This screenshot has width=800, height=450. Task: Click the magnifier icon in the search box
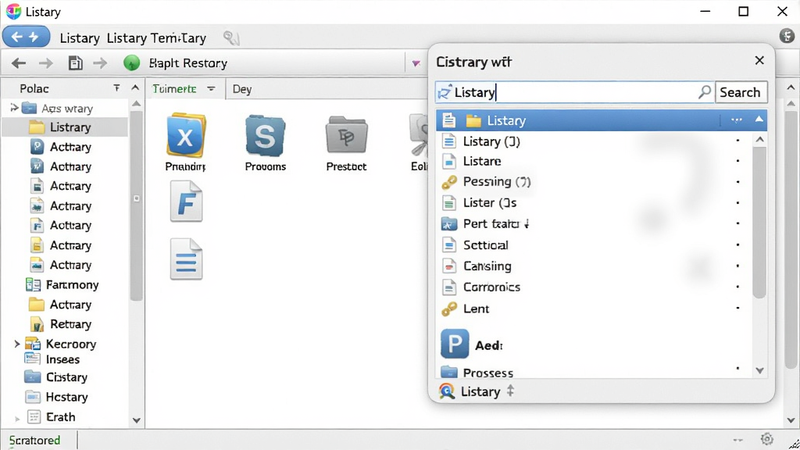pos(705,92)
